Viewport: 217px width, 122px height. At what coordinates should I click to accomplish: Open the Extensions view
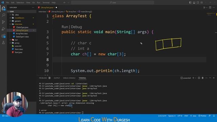pos(3,36)
